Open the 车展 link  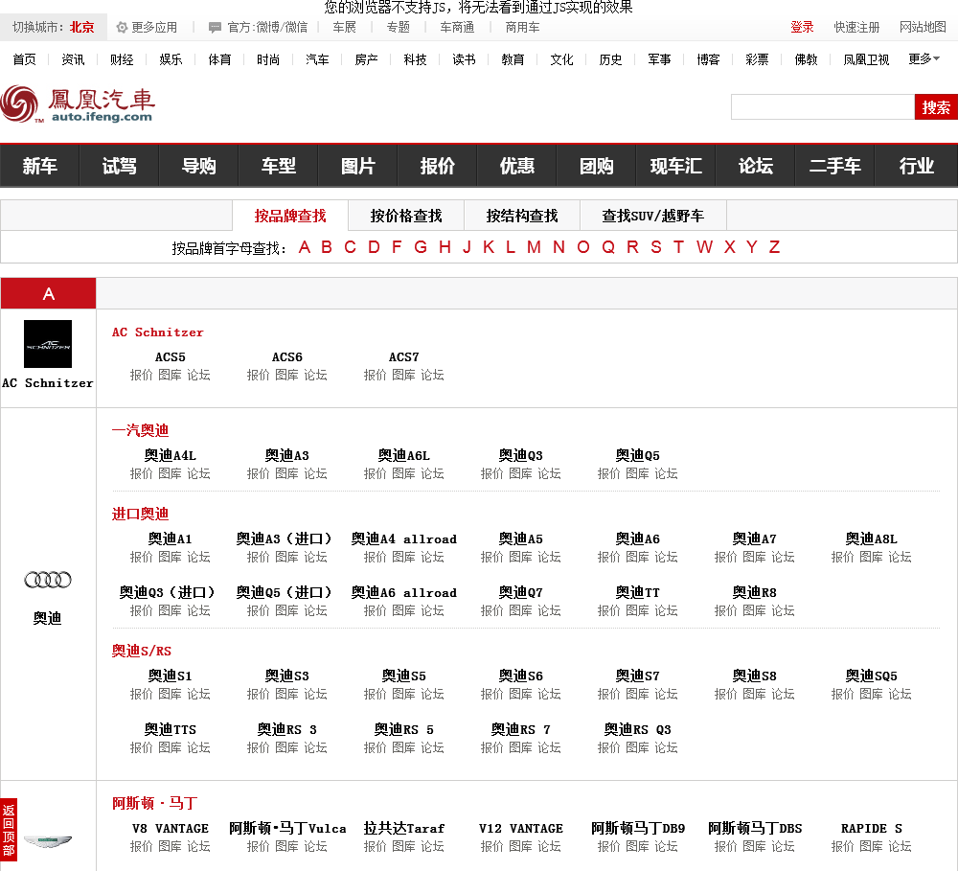click(x=345, y=28)
